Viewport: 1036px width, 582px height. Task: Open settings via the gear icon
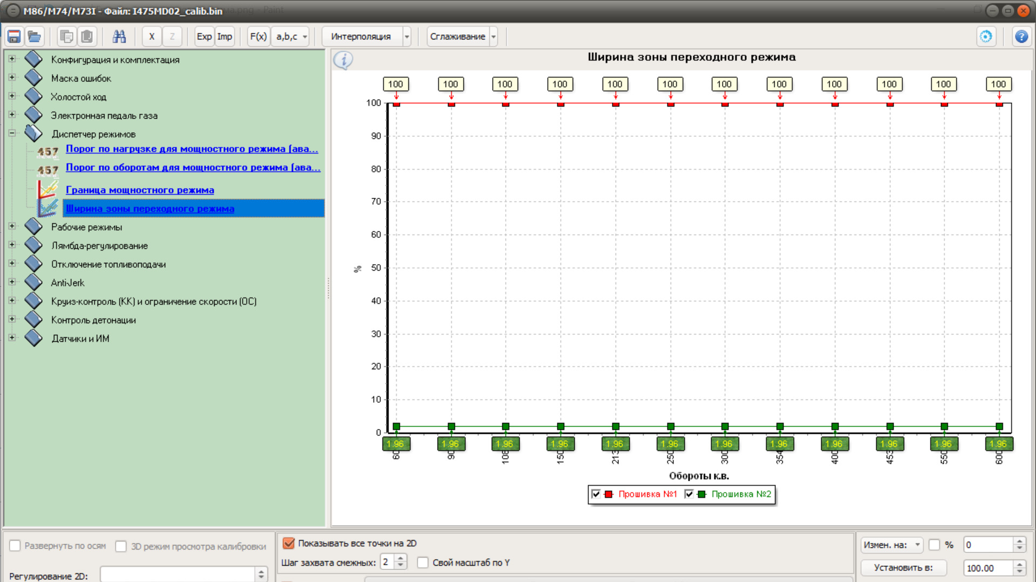[986, 37]
